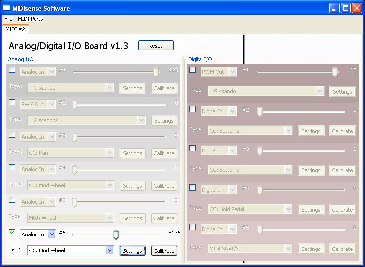This screenshot has width=365, height=267.
Task: Enable Analog I/O channel #4 checkbox
Action: pos(12,167)
